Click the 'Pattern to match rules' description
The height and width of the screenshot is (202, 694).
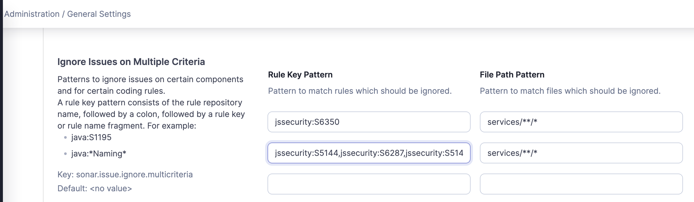[x=359, y=91]
